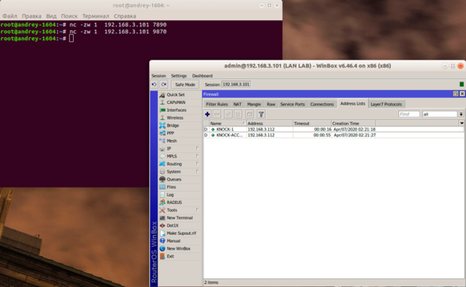Switch to Layer7 Protocols tab

(x=386, y=104)
